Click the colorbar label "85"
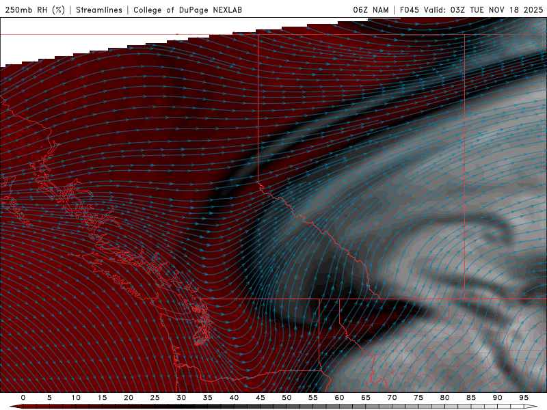The height and width of the screenshot is (410, 547). 471,398
